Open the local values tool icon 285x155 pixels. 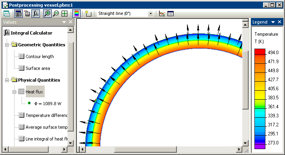[27, 14]
